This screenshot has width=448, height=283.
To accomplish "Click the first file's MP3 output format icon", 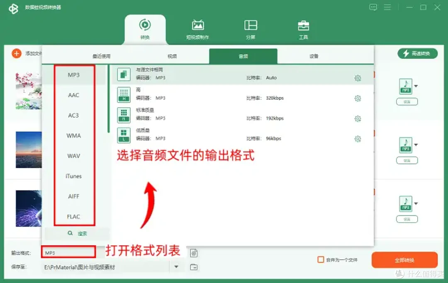I will [406, 86].
